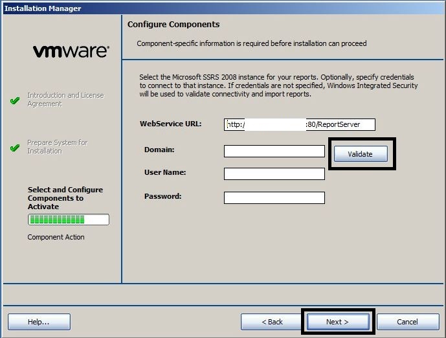Click checkmark beside Prepare System for Installation
Image resolution: width=446 pixels, height=338 pixels.
pos(16,148)
